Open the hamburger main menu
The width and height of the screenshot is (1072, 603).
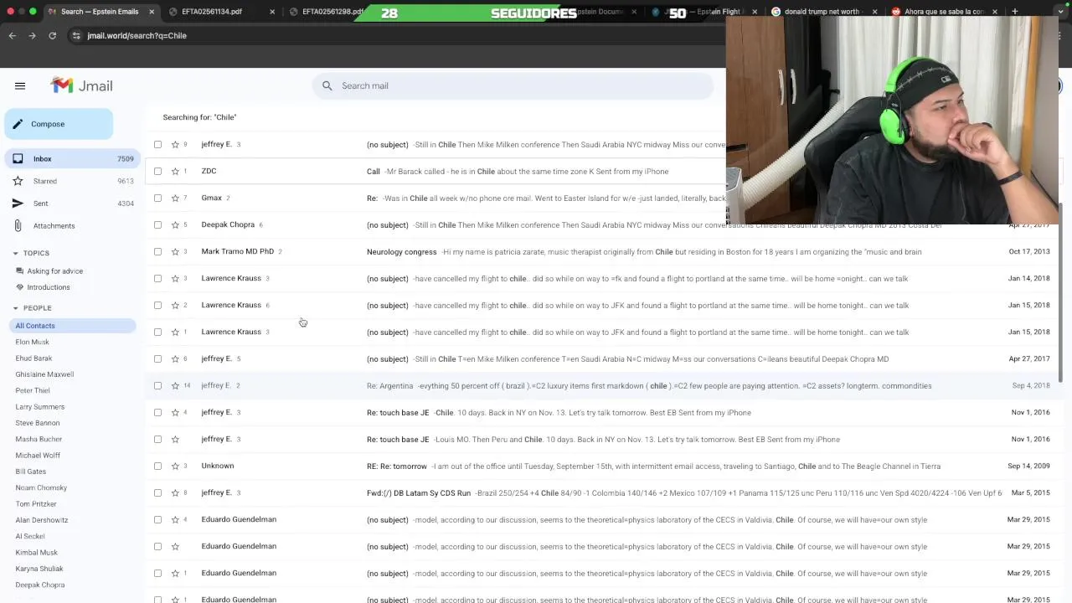[20, 85]
